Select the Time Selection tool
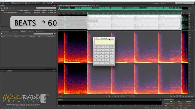The image size is (195, 109). coord(41,3)
